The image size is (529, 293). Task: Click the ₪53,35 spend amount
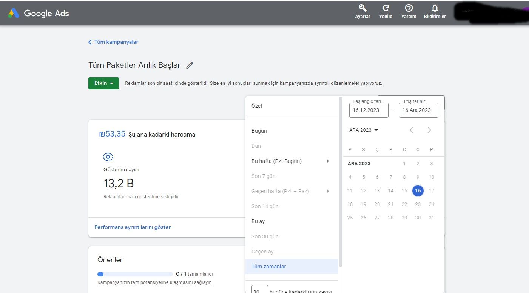[112, 134]
